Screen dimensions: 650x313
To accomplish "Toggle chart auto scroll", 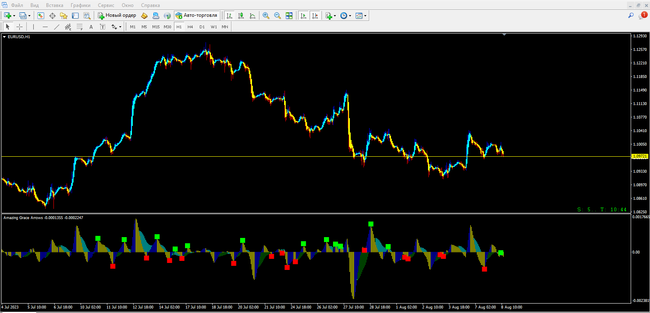I will pyautogui.click(x=303, y=16).
